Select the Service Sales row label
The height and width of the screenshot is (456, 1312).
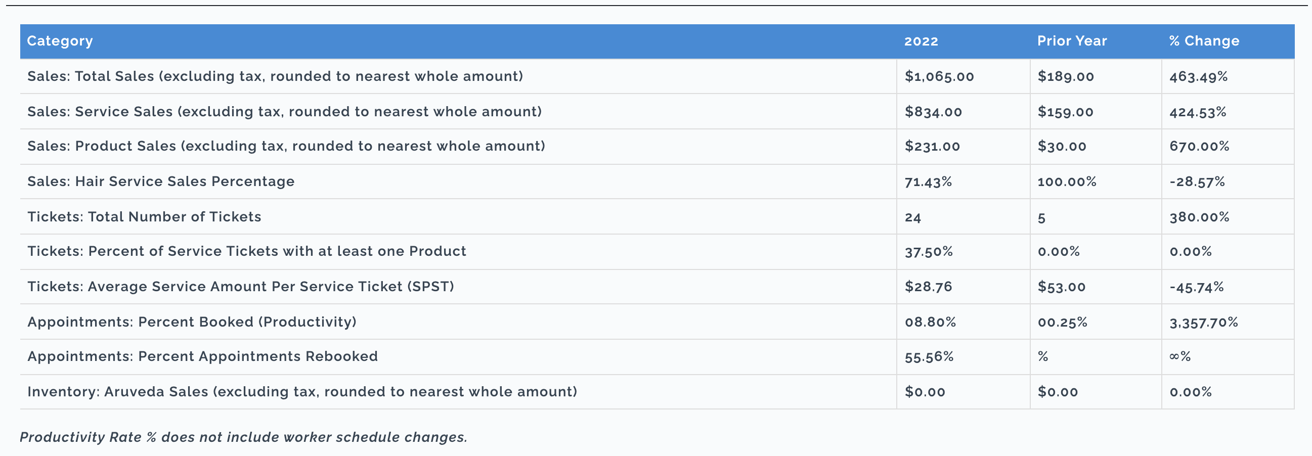pyautogui.click(x=284, y=111)
